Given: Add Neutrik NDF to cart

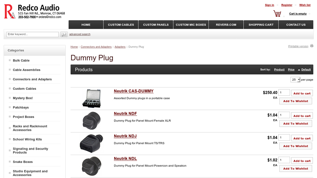Looking at the screenshot, I should [x=302, y=116].
